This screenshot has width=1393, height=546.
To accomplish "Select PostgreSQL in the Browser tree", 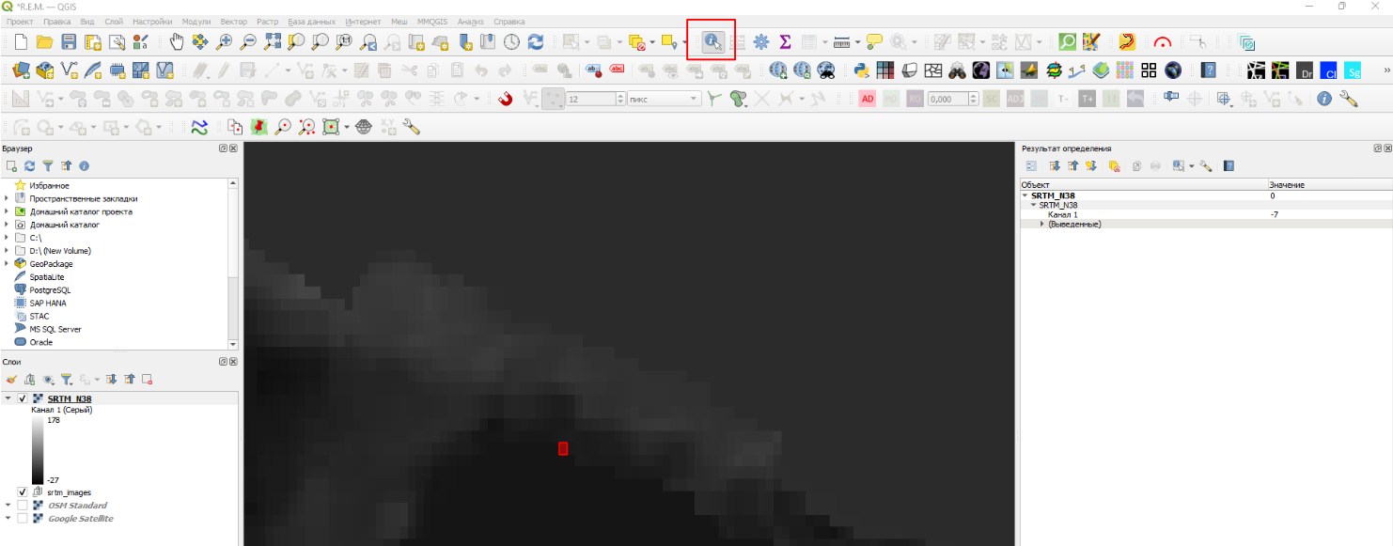I will [50, 290].
